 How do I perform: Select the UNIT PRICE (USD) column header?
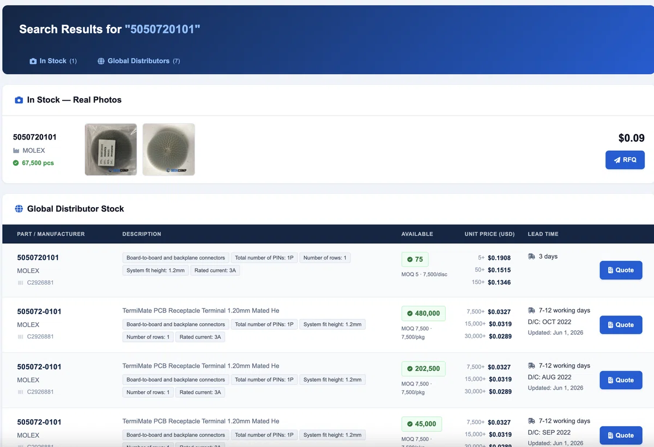tap(489, 234)
